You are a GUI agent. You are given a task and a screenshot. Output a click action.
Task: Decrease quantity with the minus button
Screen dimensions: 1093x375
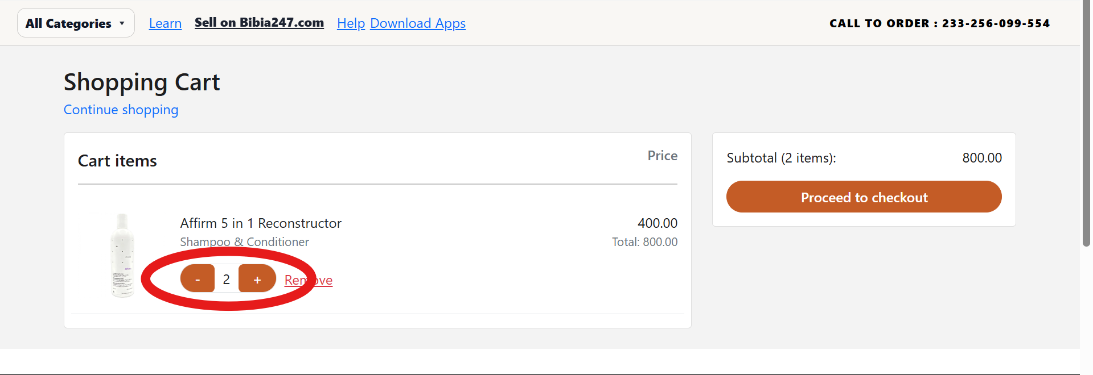pos(198,279)
